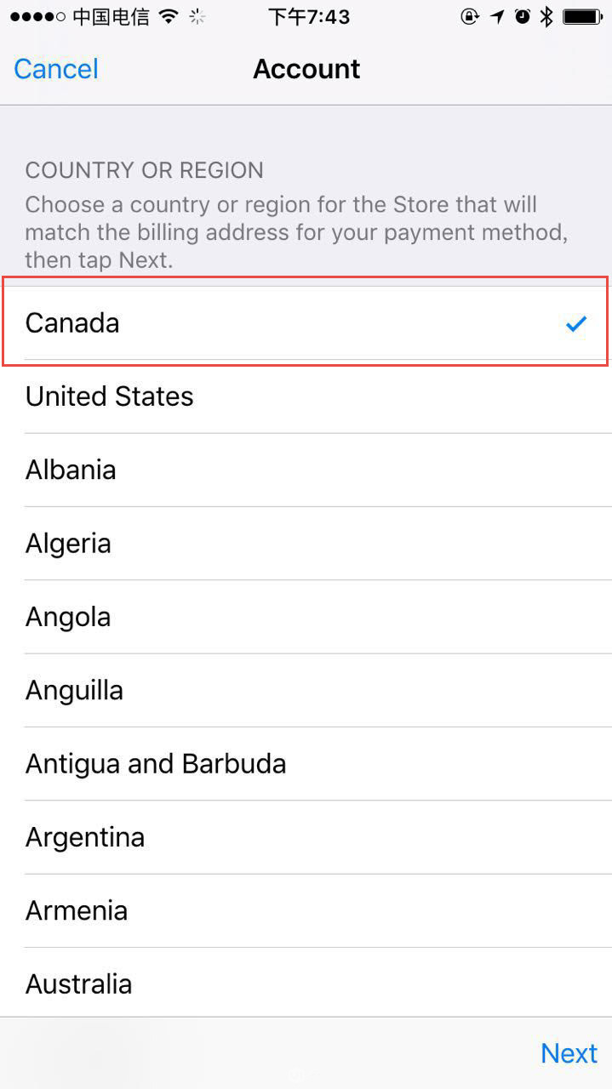Tap the location services arrow icon
612x1089 pixels.
pos(498,16)
